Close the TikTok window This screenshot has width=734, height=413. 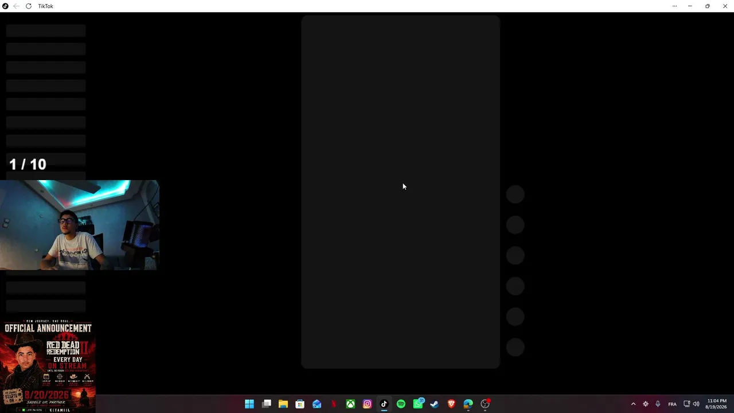[724, 6]
